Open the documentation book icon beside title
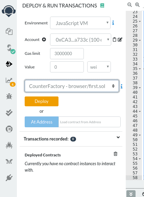Screen dimensions: 144x197 click(x=102, y=6)
